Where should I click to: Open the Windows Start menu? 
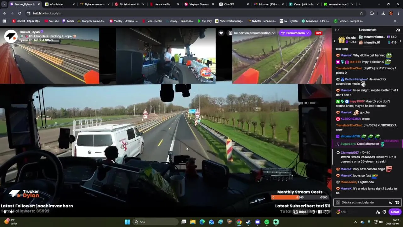point(127,222)
